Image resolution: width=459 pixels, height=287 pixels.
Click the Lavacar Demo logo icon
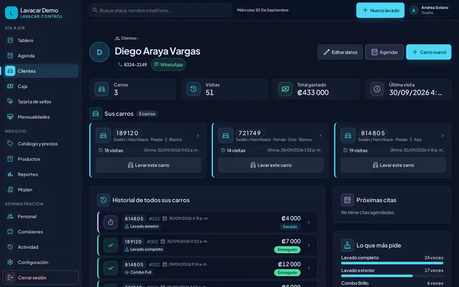(11, 13)
